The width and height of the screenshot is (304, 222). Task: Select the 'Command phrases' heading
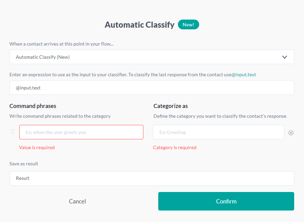pos(33,106)
